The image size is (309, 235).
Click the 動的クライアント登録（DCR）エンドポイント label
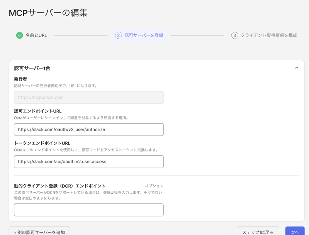click(x=60, y=186)
